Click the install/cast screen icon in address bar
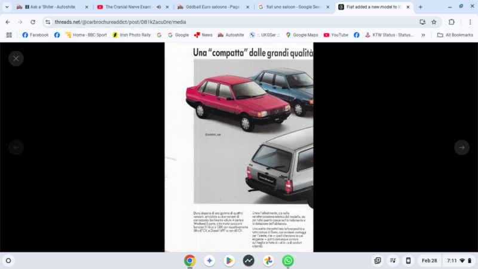Image resolution: width=478 pixels, height=269 pixels. click(422, 22)
